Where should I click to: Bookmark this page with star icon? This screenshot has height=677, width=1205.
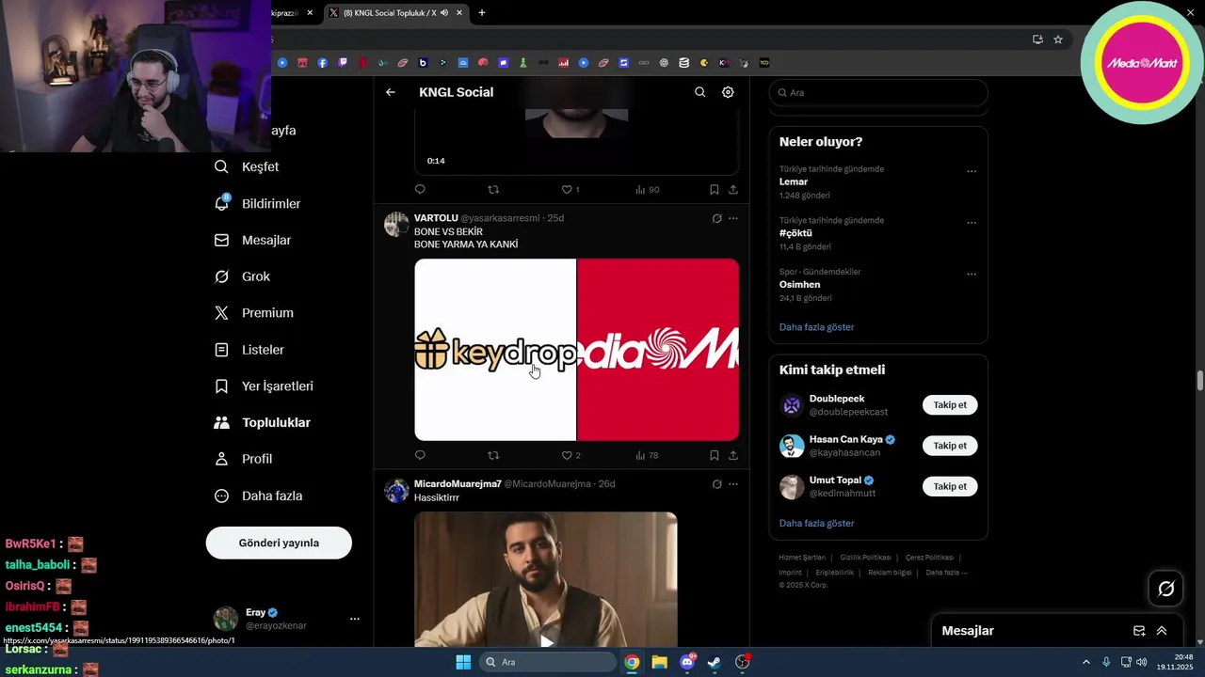[x=1058, y=39]
